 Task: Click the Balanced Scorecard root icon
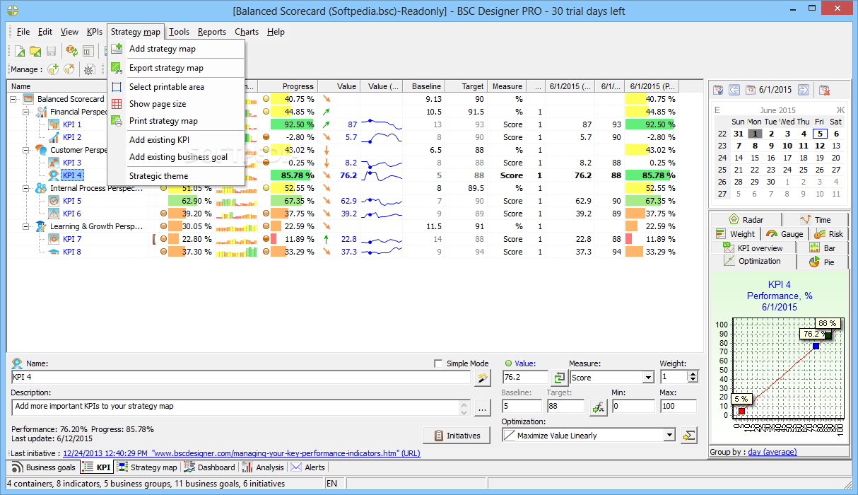[x=28, y=99]
